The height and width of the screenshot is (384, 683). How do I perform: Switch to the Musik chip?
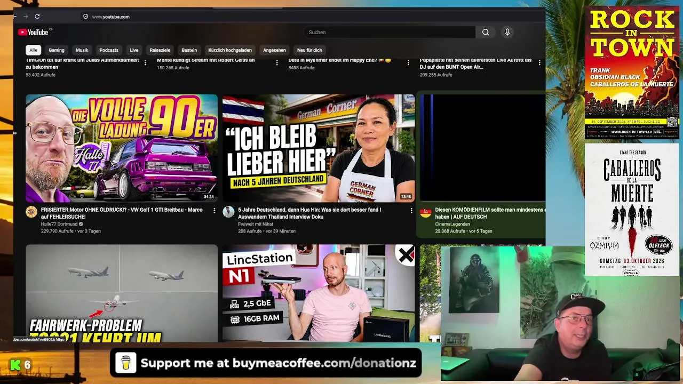(82, 50)
